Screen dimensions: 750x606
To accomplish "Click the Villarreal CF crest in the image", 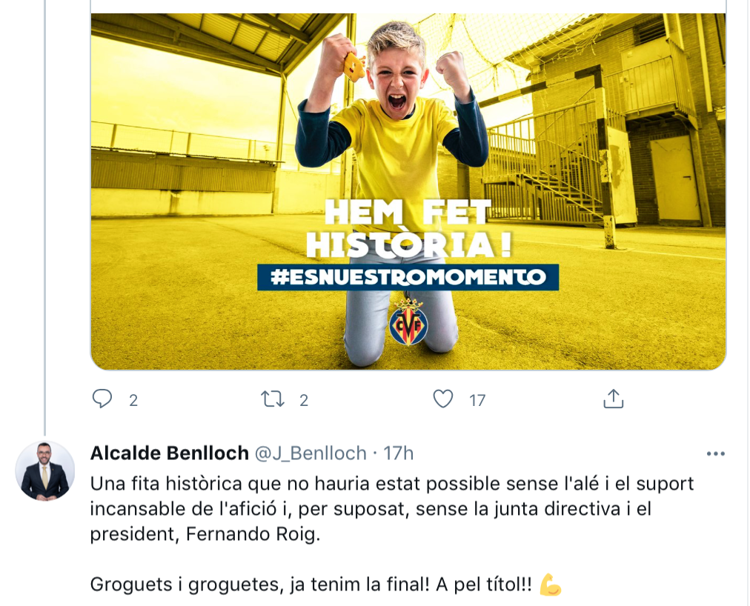I will point(408,323).
